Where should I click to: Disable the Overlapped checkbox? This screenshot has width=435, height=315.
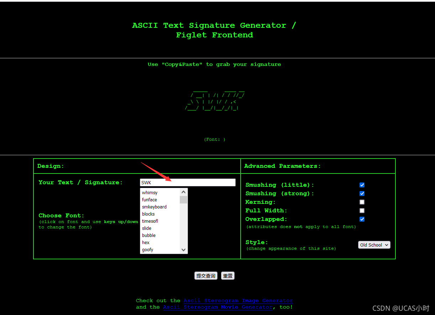click(362, 219)
